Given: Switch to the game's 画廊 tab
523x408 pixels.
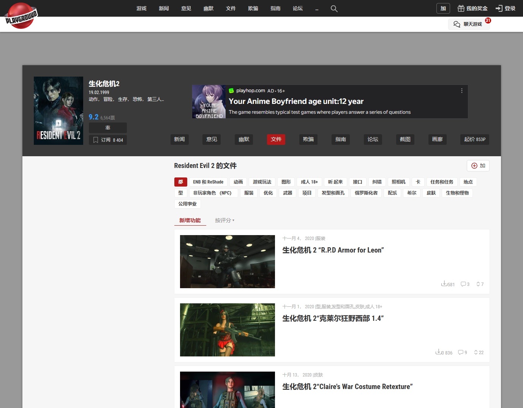Looking at the screenshot, I should point(438,140).
